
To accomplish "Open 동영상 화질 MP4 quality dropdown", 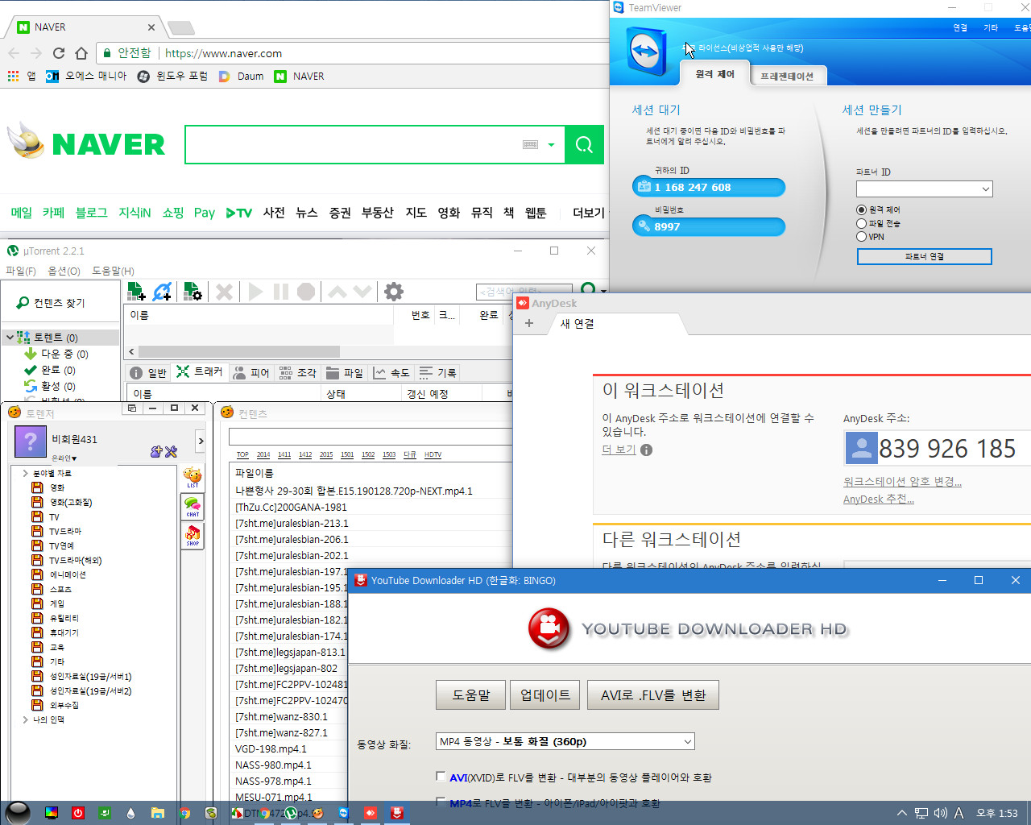I will [x=565, y=741].
